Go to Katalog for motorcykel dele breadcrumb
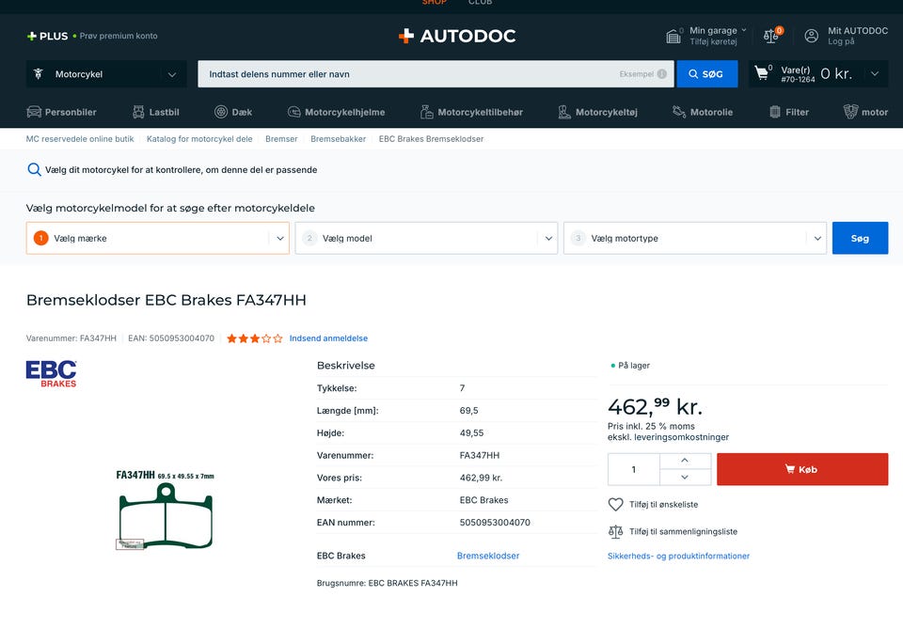Image resolution: width=903 pixels, height=628 pixels. [x=199, y=139]
